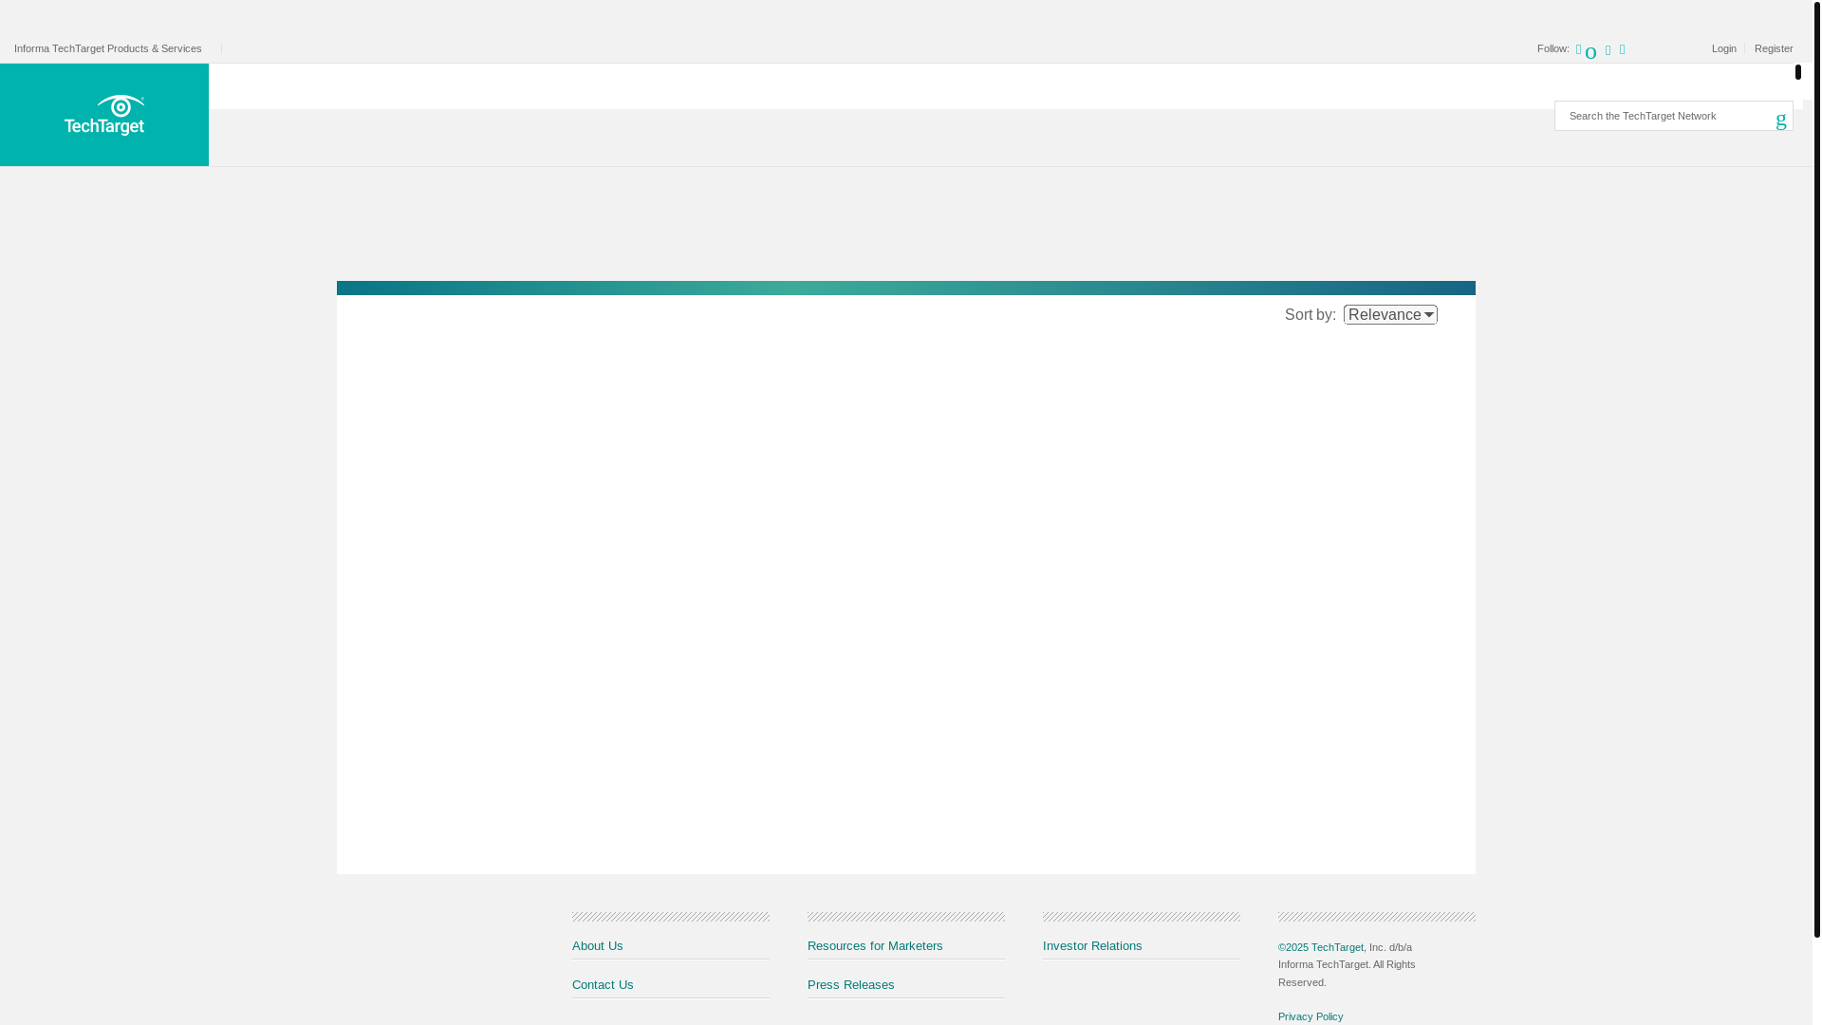
Task: Open the Investor Relations footer link
Action: 1092,945
